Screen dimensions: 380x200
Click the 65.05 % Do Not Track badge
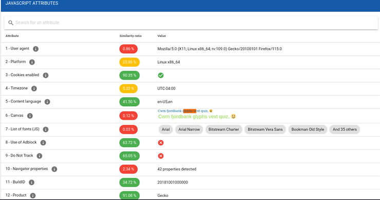129,156
